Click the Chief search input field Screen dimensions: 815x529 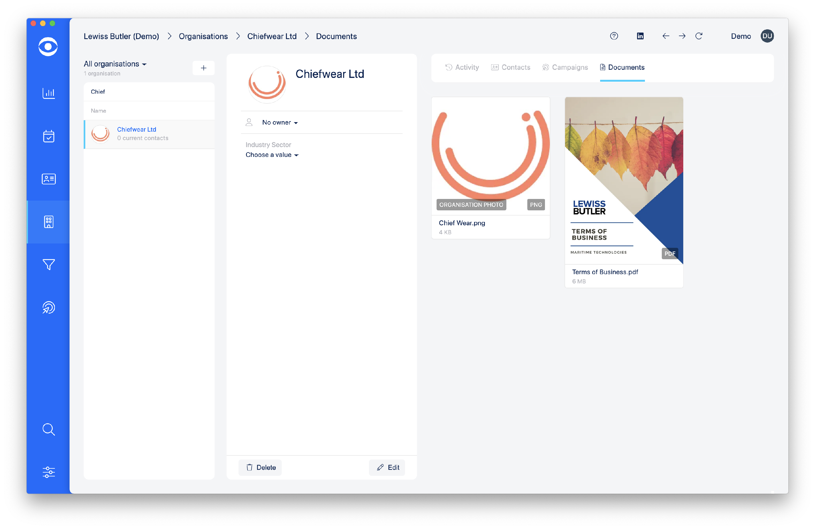tap(149, 92)
